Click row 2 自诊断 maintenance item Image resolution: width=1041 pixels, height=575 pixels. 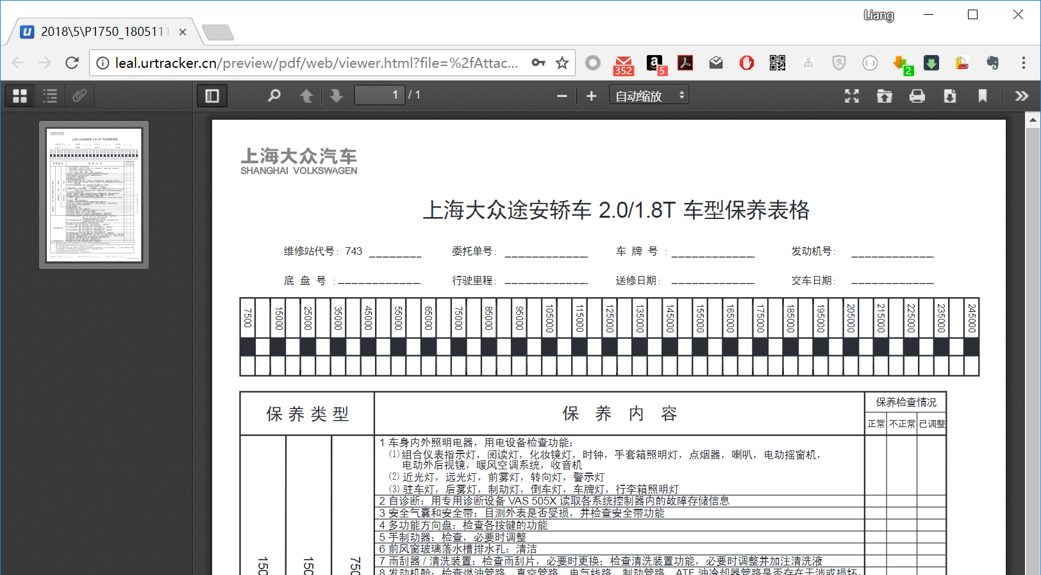coord(619,501)
